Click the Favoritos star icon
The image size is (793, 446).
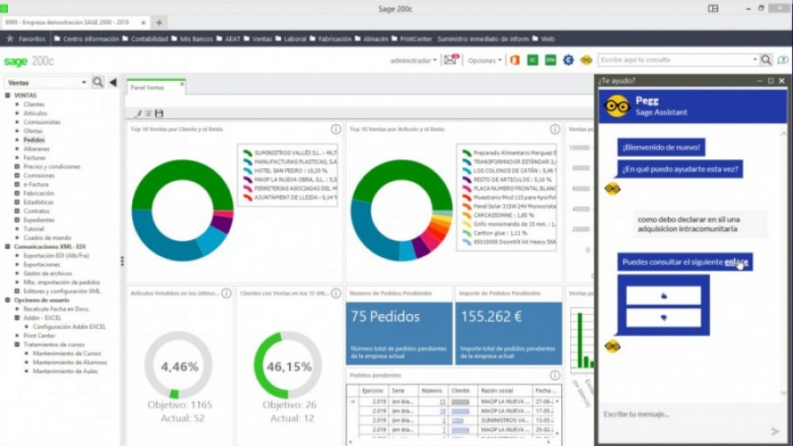(10, 39)
